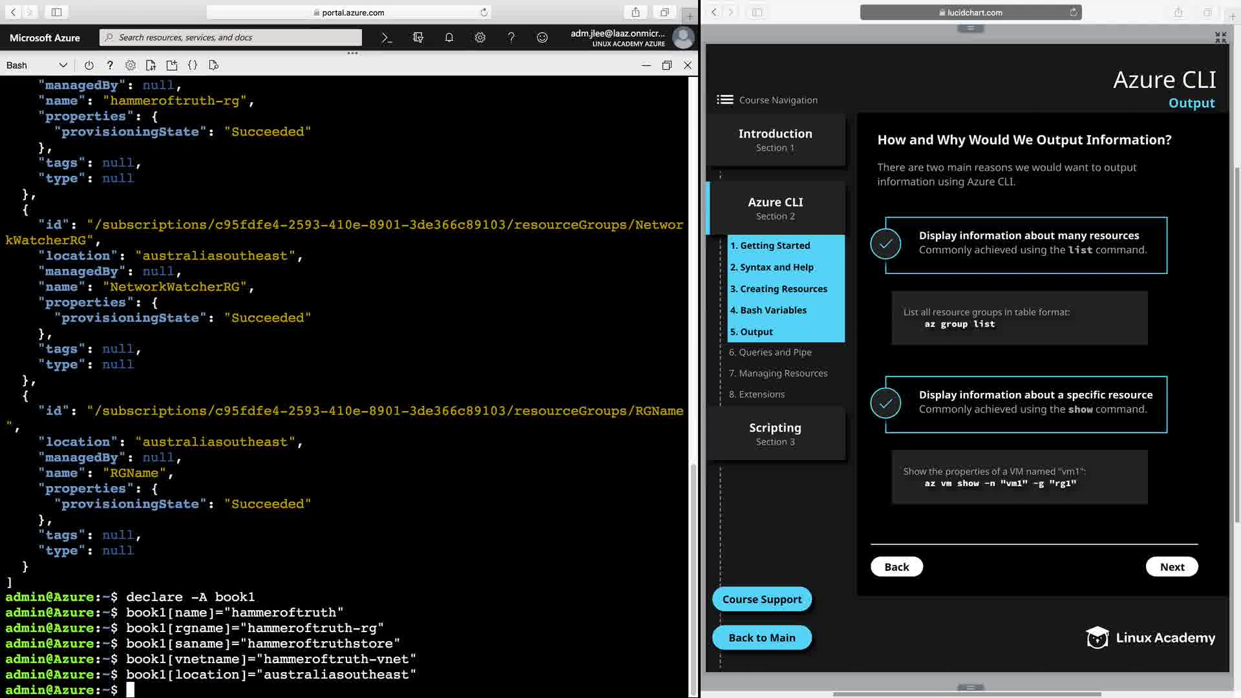The width and height of the screenshot is (1241, 698).
Task: Select '6. Queries and Pipe' lesson
Action: [x=770, y=352]
